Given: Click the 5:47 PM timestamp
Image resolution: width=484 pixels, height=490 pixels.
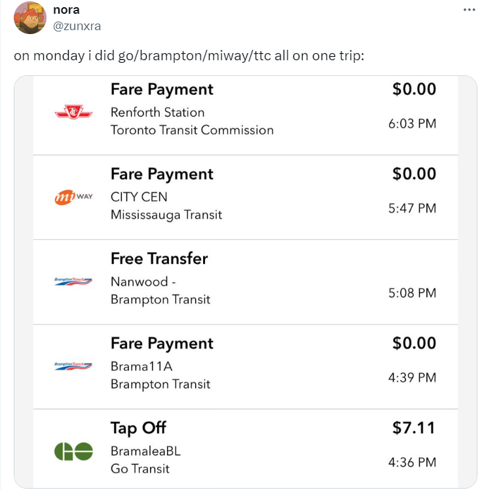Looking at the screenshot, I should pyautogui.click(x=412, y=208).
